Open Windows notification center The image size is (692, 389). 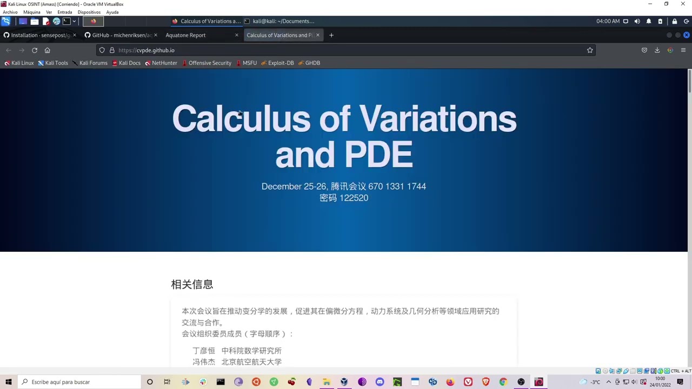click(x=680, y=382)
